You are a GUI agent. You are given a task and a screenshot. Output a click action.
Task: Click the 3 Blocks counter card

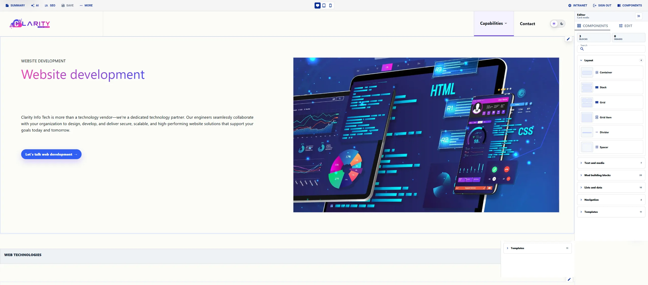pyautogui.click(x=594, y=37)
